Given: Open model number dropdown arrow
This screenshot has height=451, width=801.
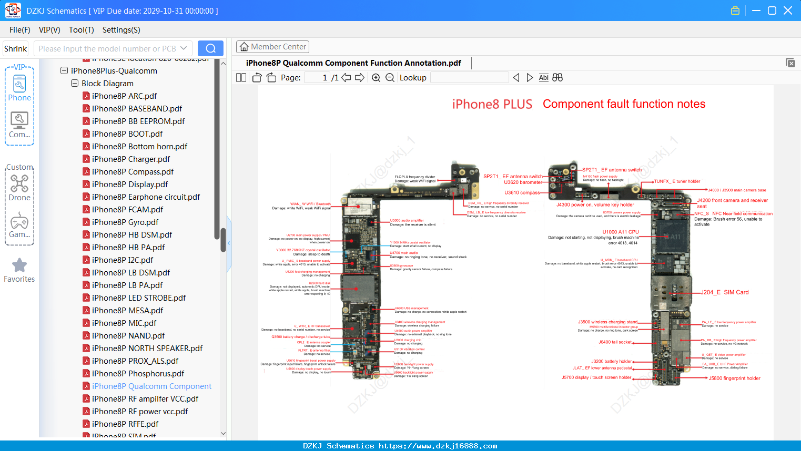Looking at the screenshot, I should (184, 48).
